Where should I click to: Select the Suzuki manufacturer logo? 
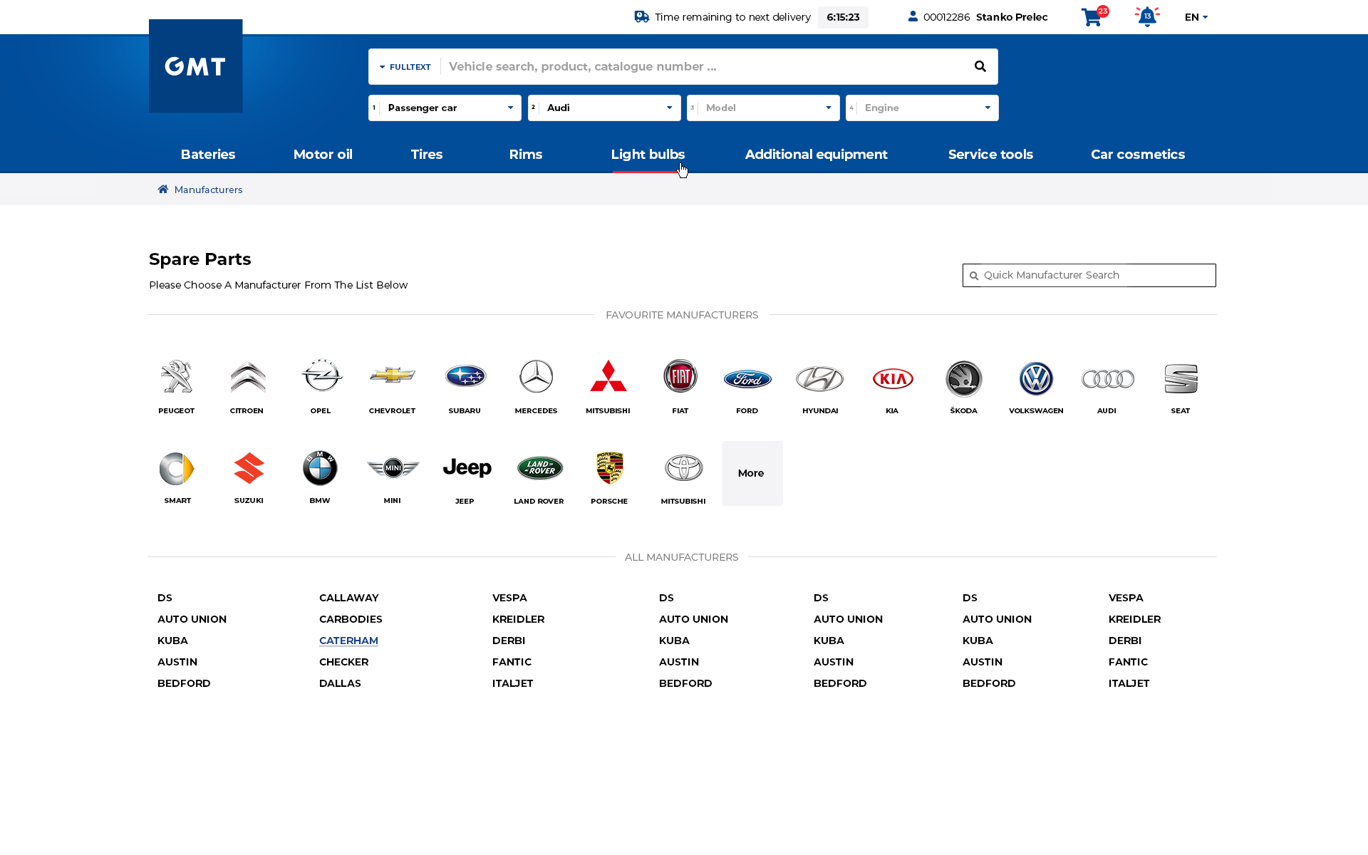pos(249,468)
